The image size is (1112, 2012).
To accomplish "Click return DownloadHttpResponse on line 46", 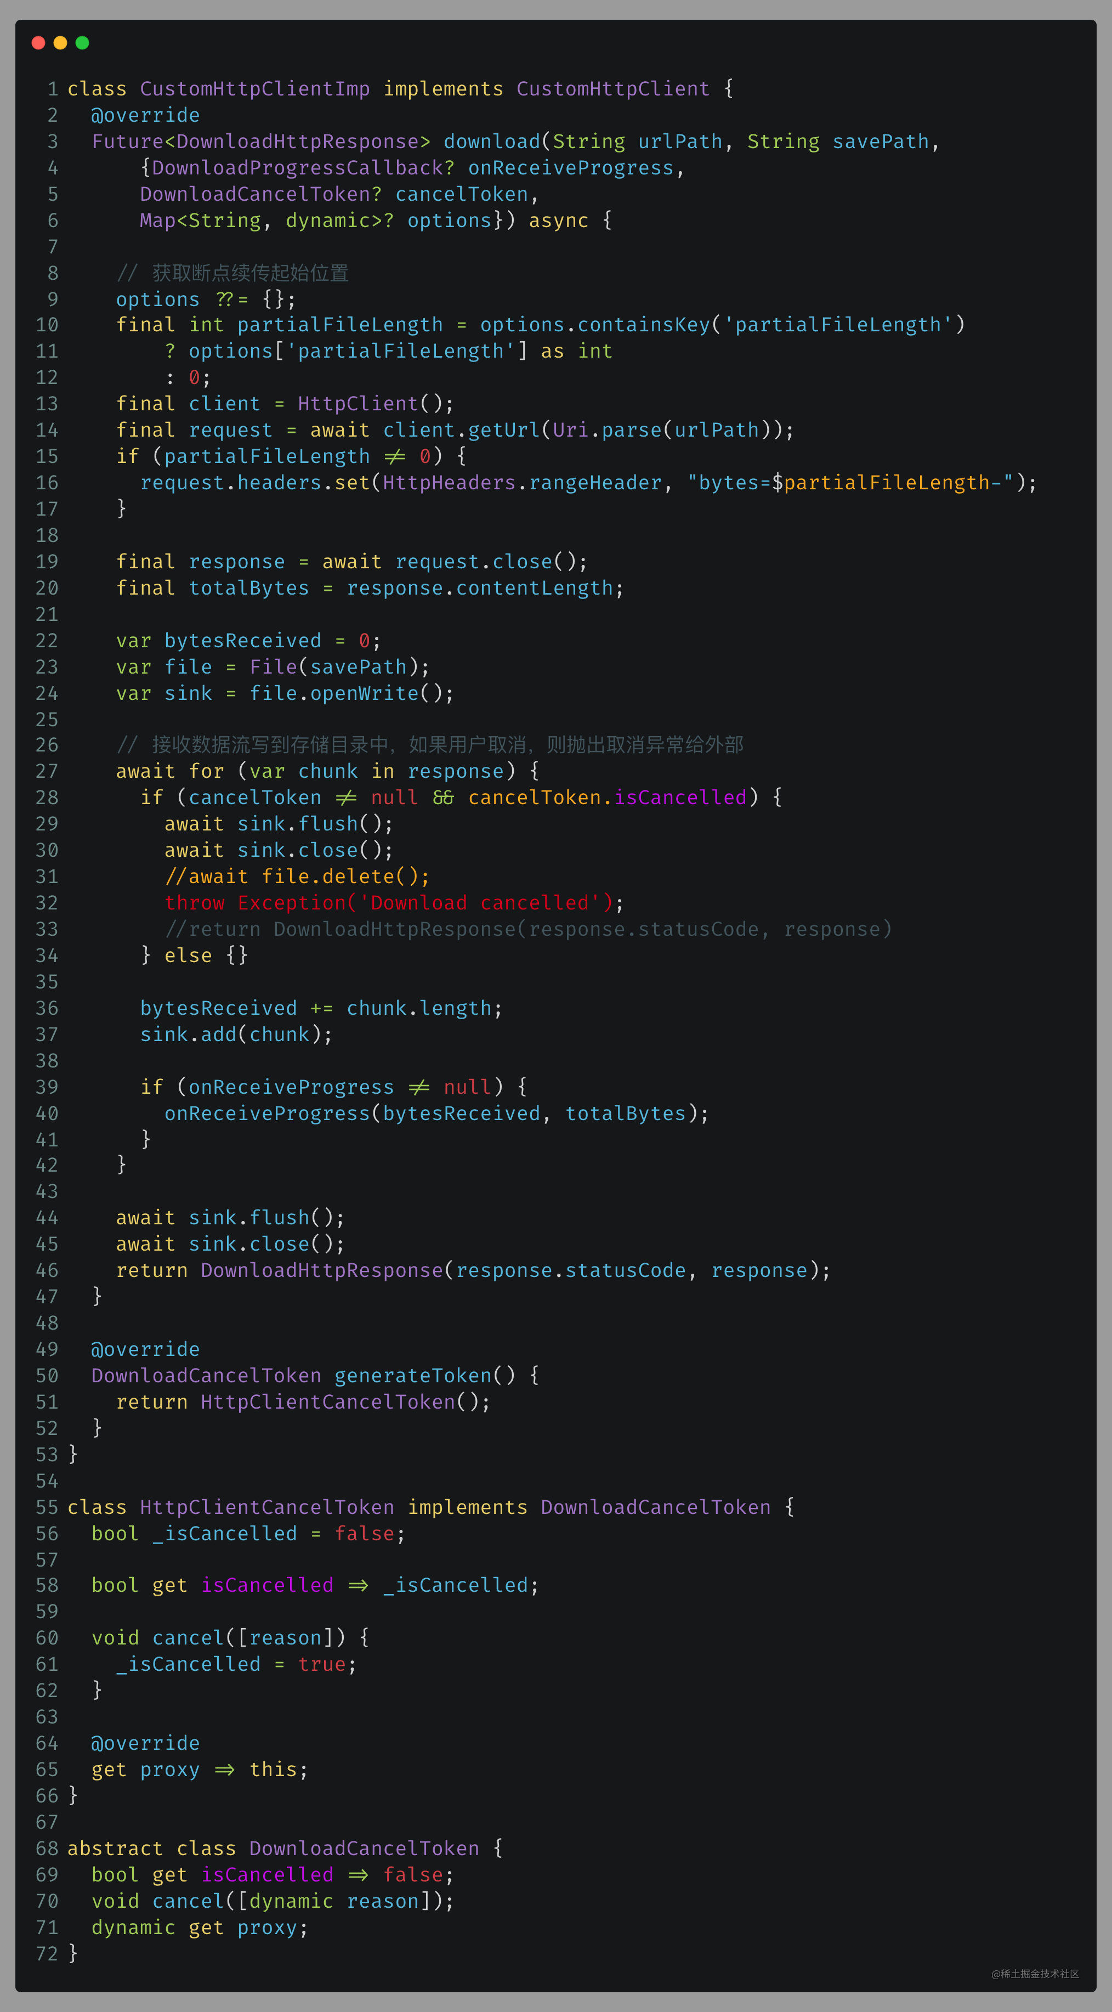I will [280, 1271].
